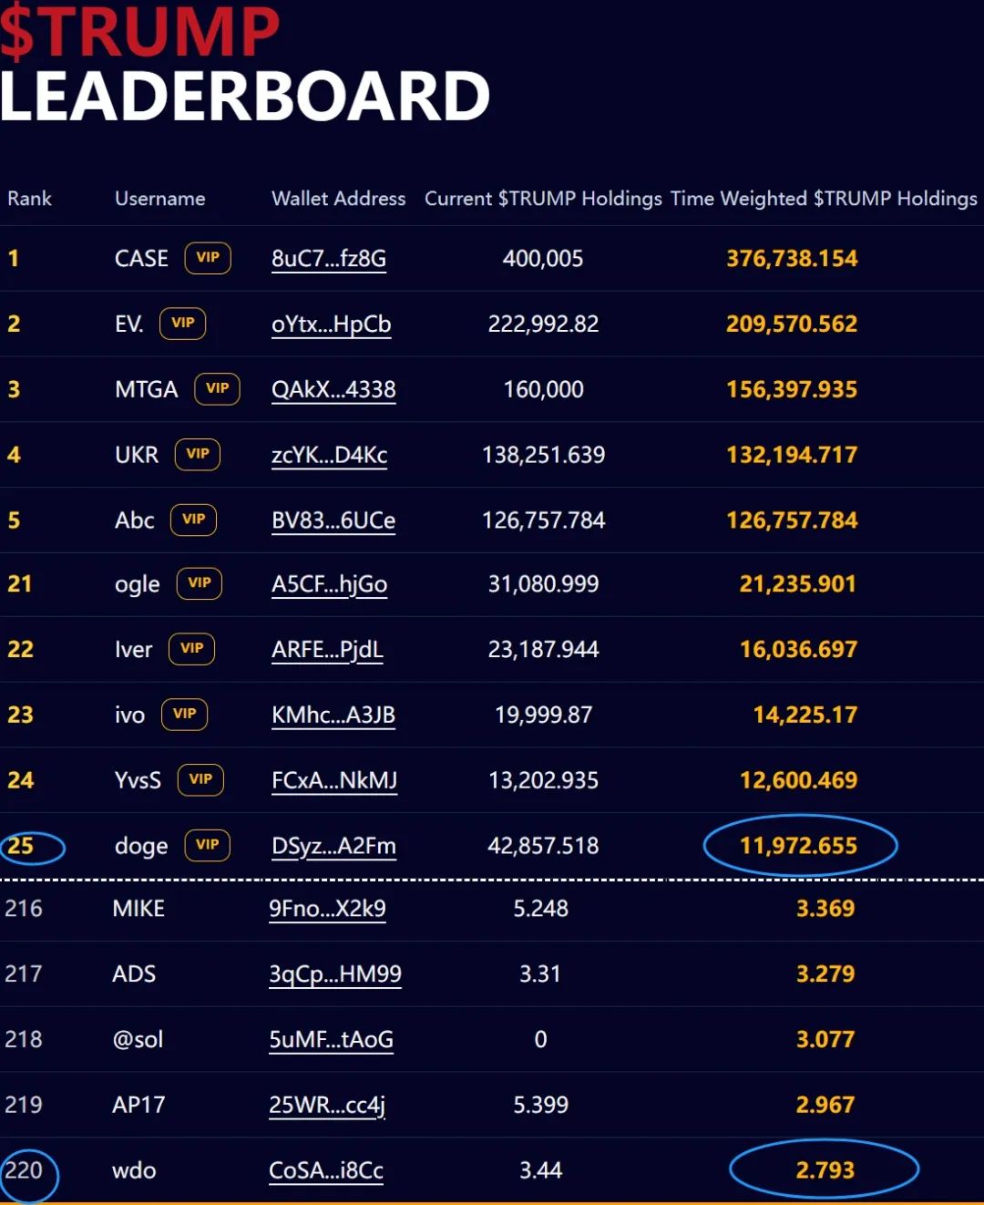Open wallet address CoSA...i8Cc link
The width and height of the screenshot is (984, 1205).
point(326,1171)
